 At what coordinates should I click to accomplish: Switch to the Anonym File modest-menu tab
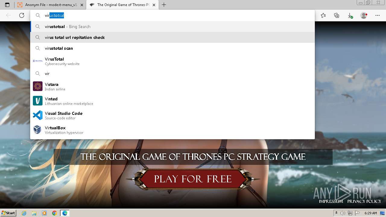(50, 5)
